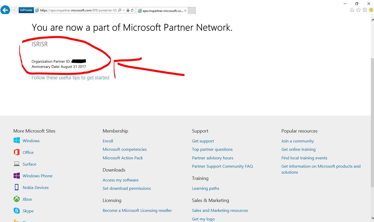This screenshot has height=222, width=374.
Task: Open the Home icon in browser toolbar
Action: tap(352, 10)
